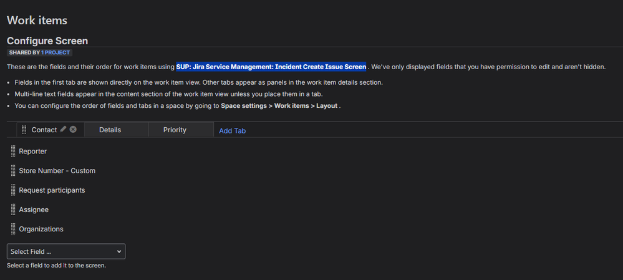Click the Work items page title

37,20
